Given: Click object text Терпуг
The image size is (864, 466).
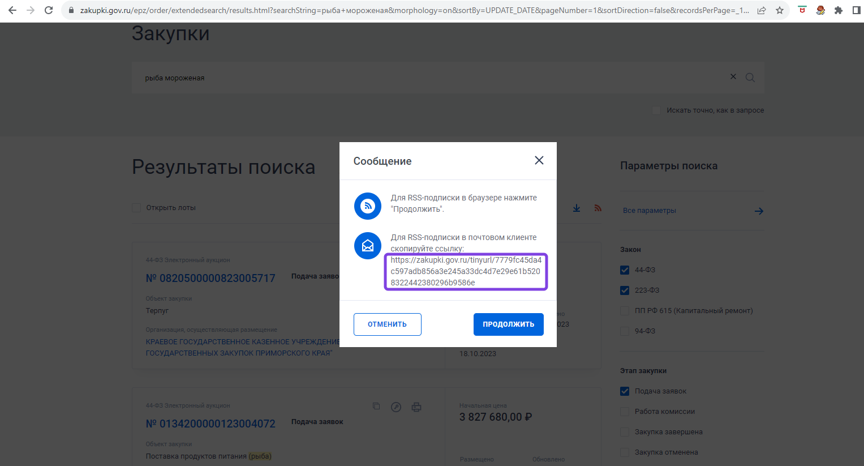Looking at the screenshot, I should pos(157,311).
